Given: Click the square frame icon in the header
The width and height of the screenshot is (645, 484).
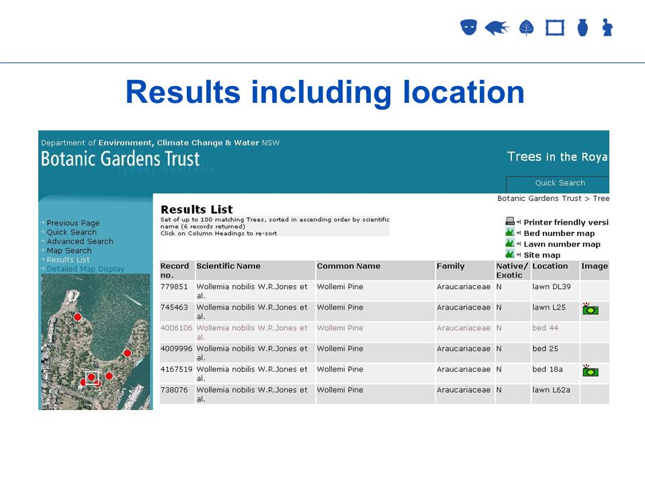Looking at the screenshot, I should point(555,28).
